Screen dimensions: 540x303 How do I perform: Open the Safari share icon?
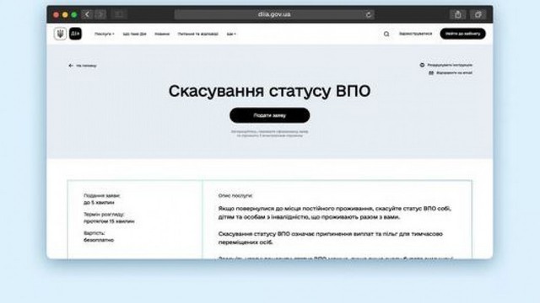click(457, 14)
